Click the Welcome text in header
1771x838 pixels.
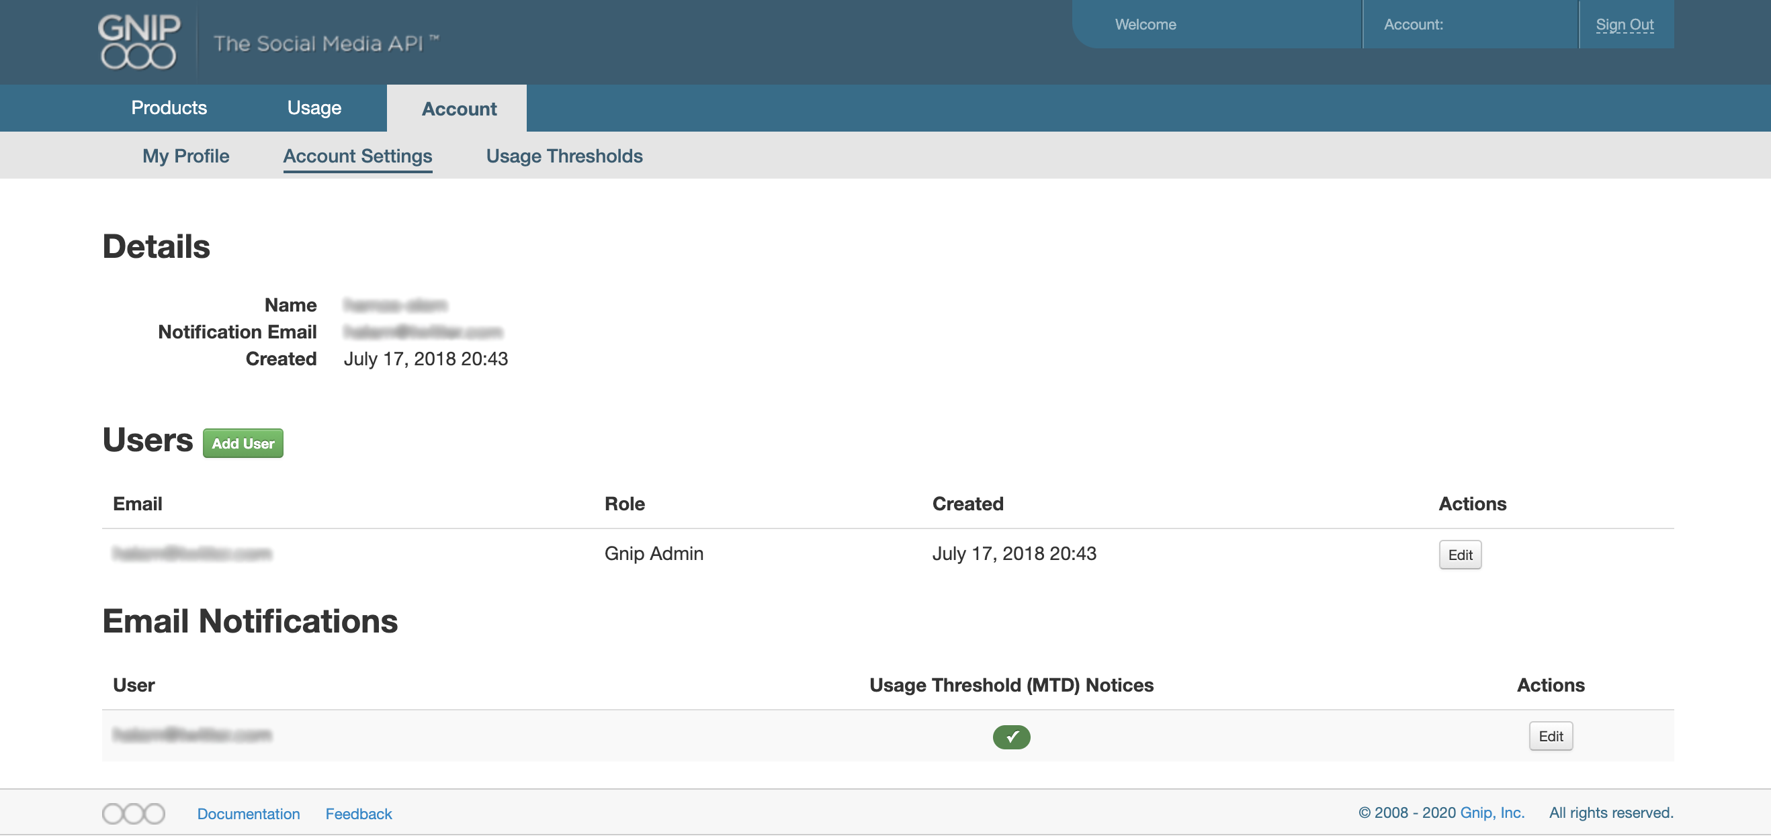click(1145, 25)
